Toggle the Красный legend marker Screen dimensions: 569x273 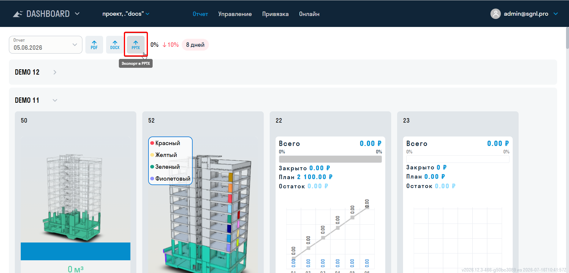coord(152,143)
